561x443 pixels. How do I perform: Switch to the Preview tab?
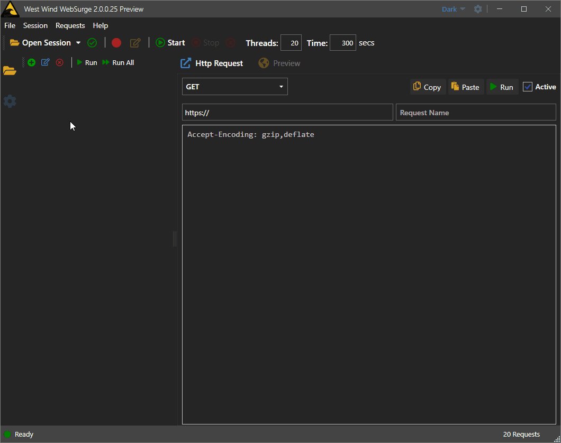click(279, 63)
